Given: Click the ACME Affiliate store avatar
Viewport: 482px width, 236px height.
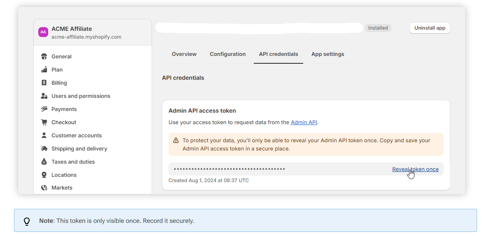Looking at the screenshot, I should pos(43,32).
